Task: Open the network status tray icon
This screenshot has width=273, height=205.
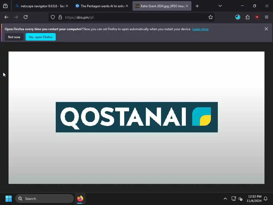Action: [234, 199]
